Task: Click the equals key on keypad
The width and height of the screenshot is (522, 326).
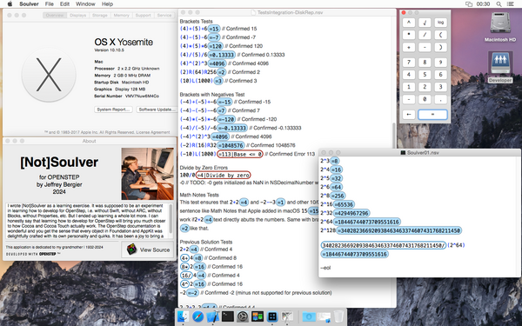Action: click(432, 115)
